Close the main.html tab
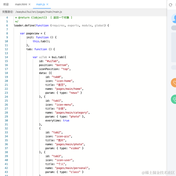 click(29, 4)
